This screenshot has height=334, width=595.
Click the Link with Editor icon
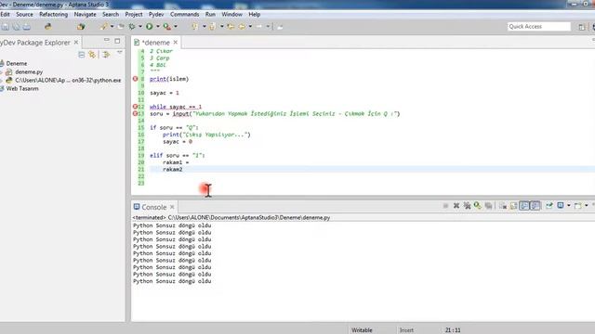coord(92,55)
